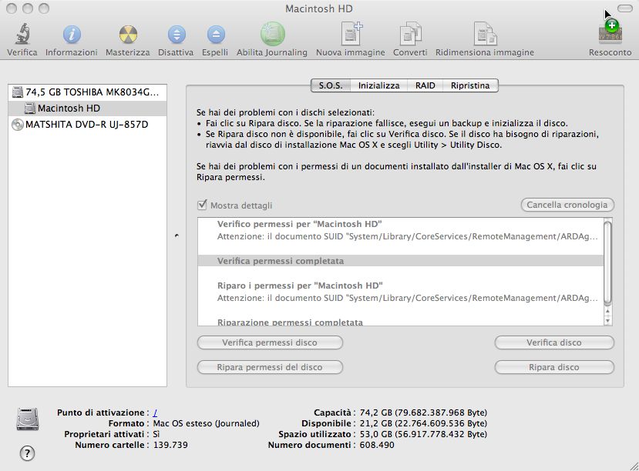Viewport: 639px width, 471px height.
Task: Click the Spazio utilizzato value 53,0 GB
Action: (423, 434)
